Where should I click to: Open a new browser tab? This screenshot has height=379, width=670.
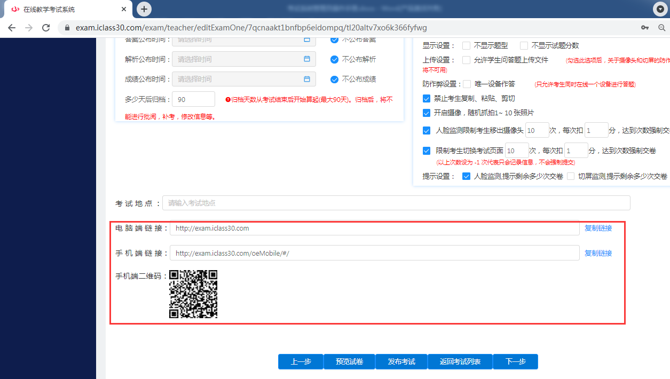144,9
